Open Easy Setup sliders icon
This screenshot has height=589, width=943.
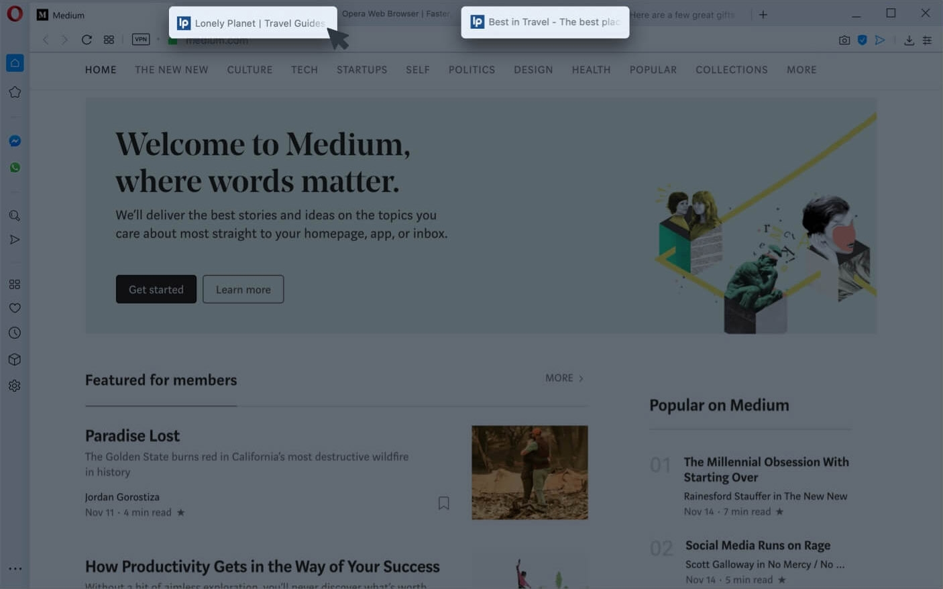click(927, 40)
